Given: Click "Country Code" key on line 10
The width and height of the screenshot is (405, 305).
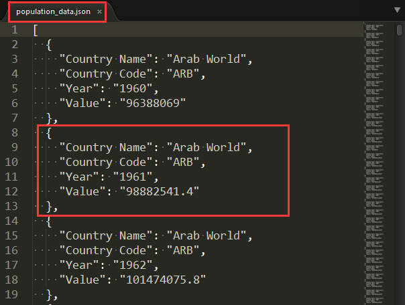Looking at the screenshot, I should pyautogui.click(x=107, y=163).
